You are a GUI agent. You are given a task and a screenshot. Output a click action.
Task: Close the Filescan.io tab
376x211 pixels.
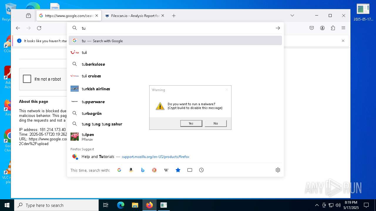pyautogui.click(x=163, y=16)
